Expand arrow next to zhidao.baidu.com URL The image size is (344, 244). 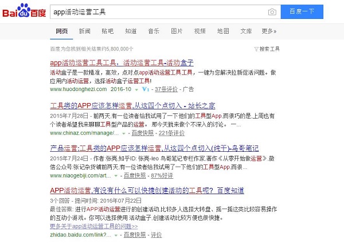pyautogui.click(x=116, y=235)
